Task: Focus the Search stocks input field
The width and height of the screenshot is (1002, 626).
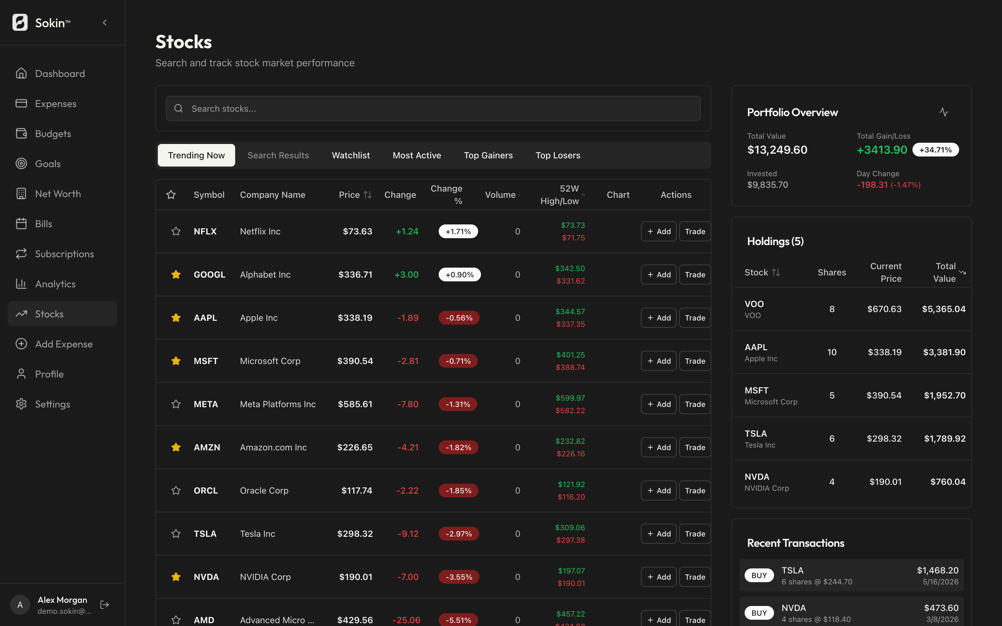Action: tap(433, 109)
